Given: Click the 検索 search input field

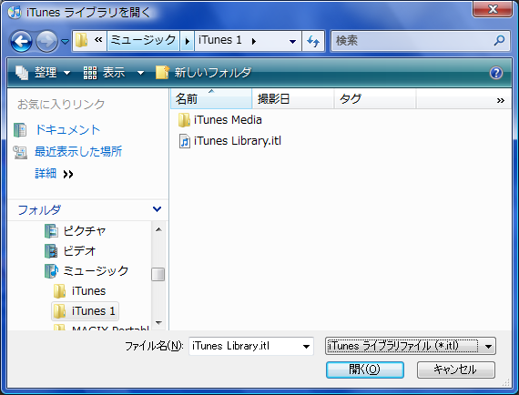Looking at the screenshot, I should click(412, 41).
